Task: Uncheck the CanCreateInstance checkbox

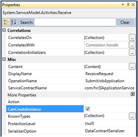Action: pyautogui.click(x=88, y=109)
